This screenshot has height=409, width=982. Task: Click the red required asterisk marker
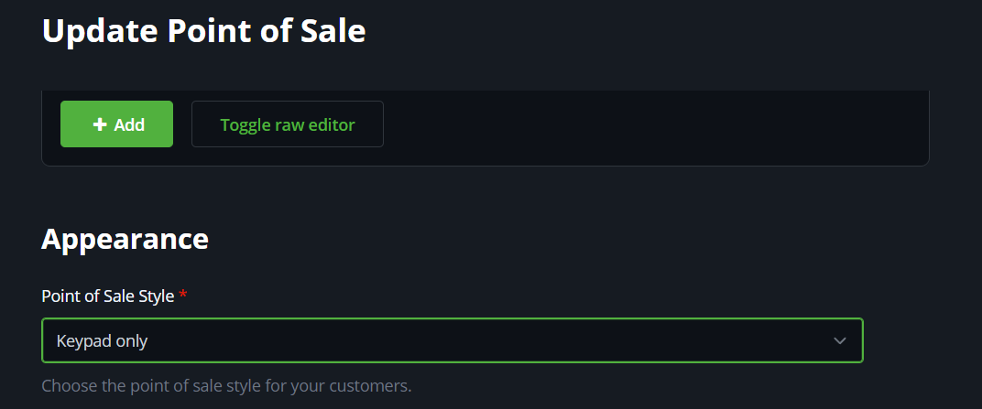183,296
